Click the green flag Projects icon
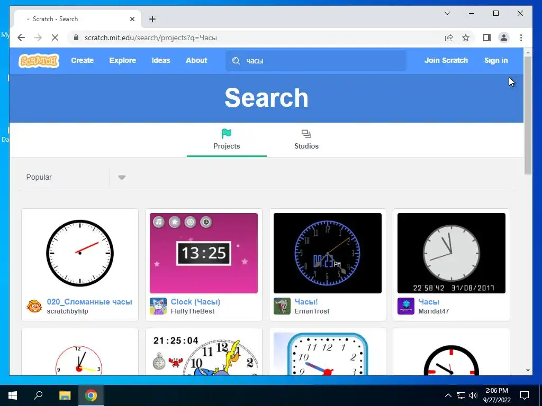Image resolution: width=542 pixels, height=406 pixels. (x=227, y=133)
